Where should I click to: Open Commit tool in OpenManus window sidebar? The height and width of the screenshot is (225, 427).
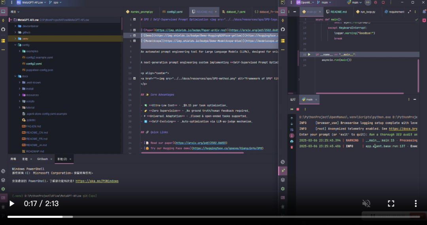point(283,21)
